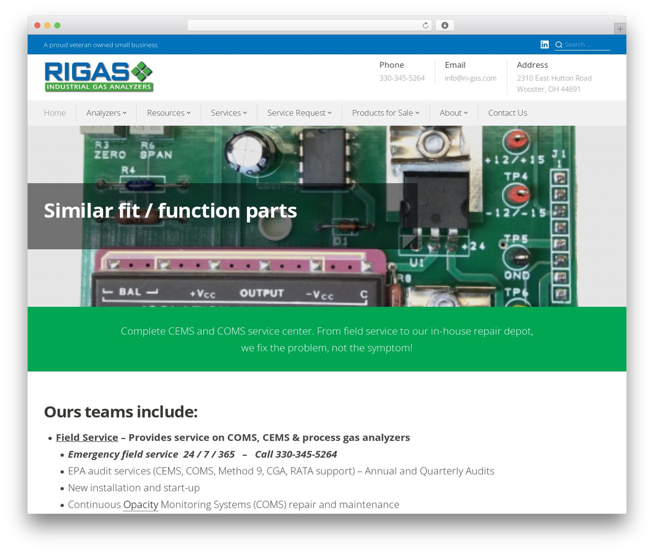Click the info@ri-gas.com email address

471,78
